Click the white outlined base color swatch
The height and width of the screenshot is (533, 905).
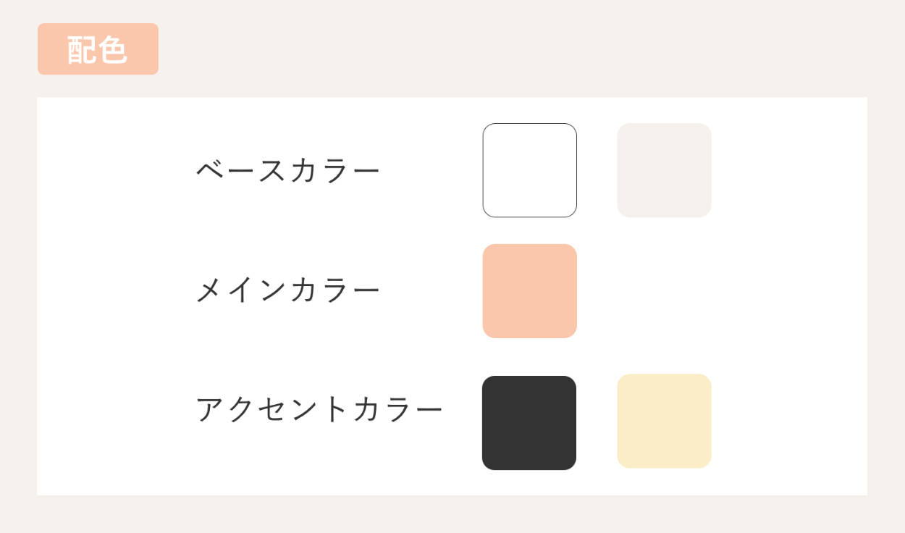pyautogui.click(x=529, y=170)
